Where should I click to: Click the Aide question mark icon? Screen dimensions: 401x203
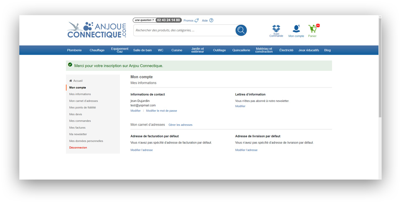211,20
